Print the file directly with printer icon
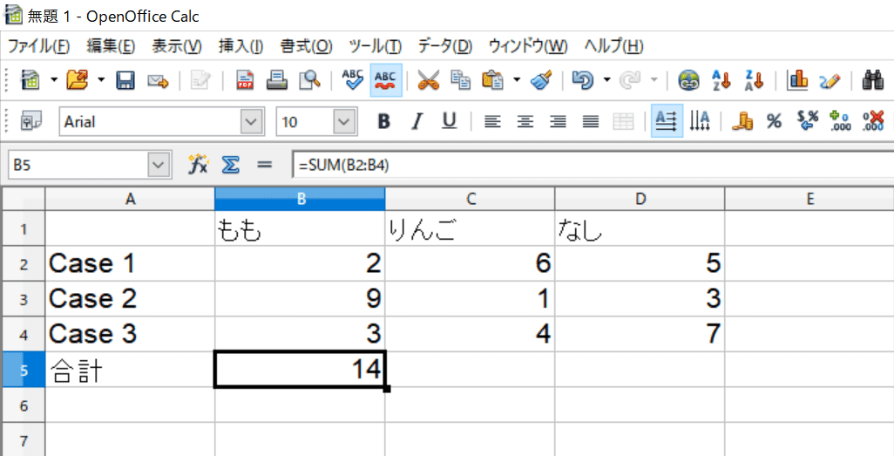This screenshot has width=894, height=456. click(278, 80)
